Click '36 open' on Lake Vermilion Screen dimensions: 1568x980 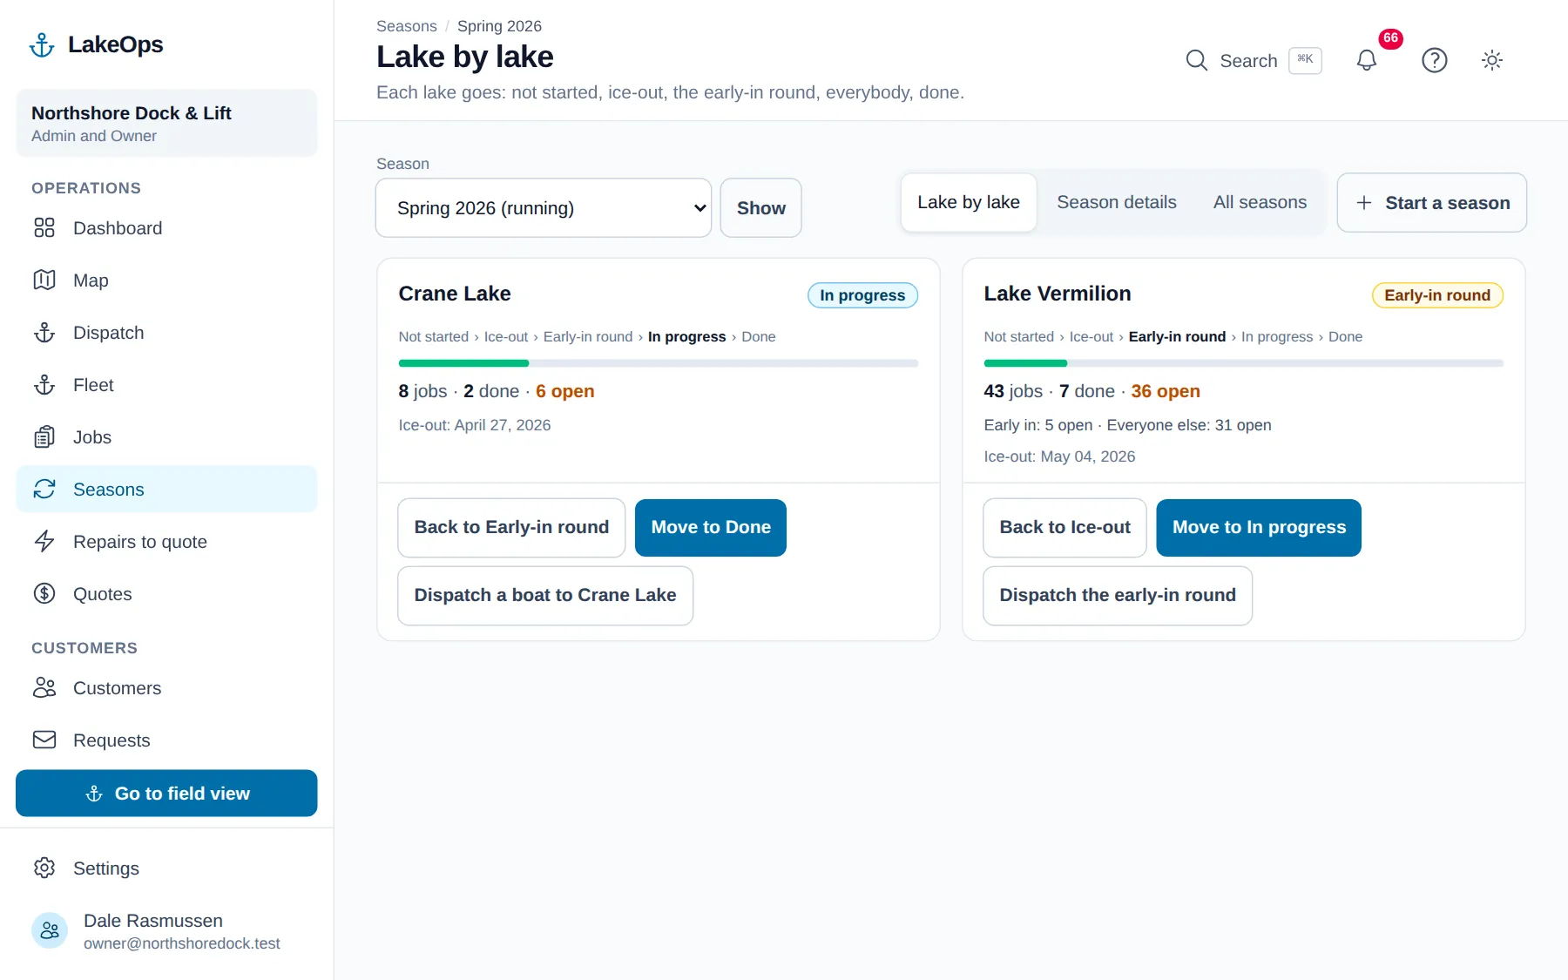pos(1166,392)
